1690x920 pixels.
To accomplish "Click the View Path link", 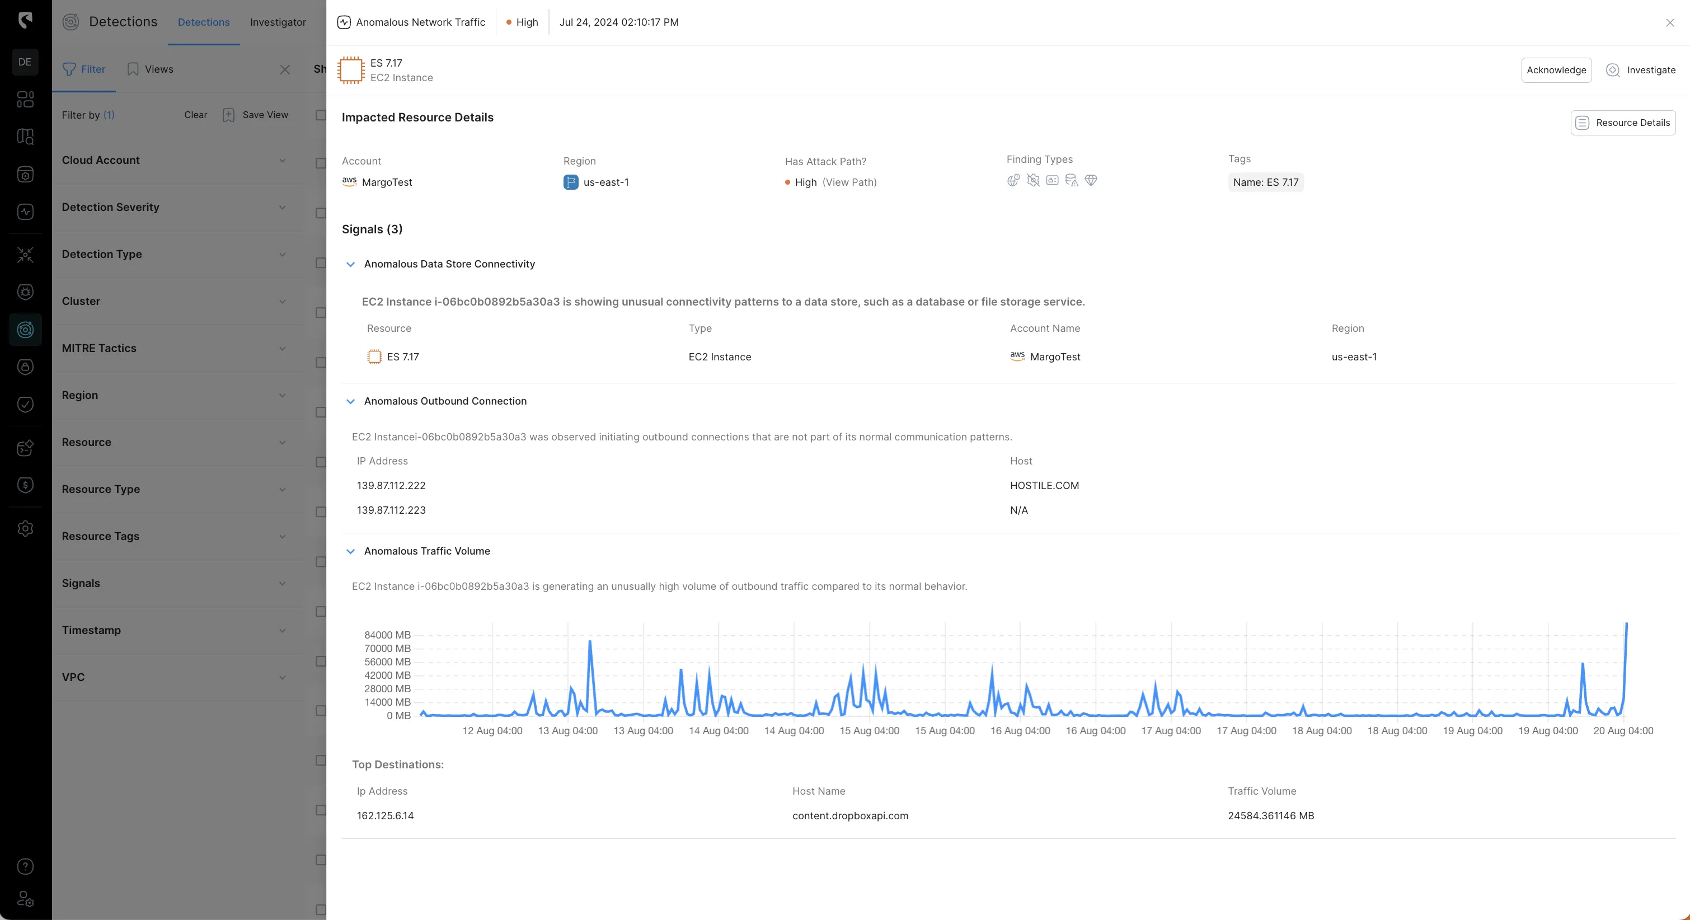I will pos(849,182).
